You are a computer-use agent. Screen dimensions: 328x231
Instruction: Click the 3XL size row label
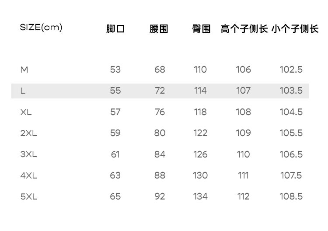[28, 154]
